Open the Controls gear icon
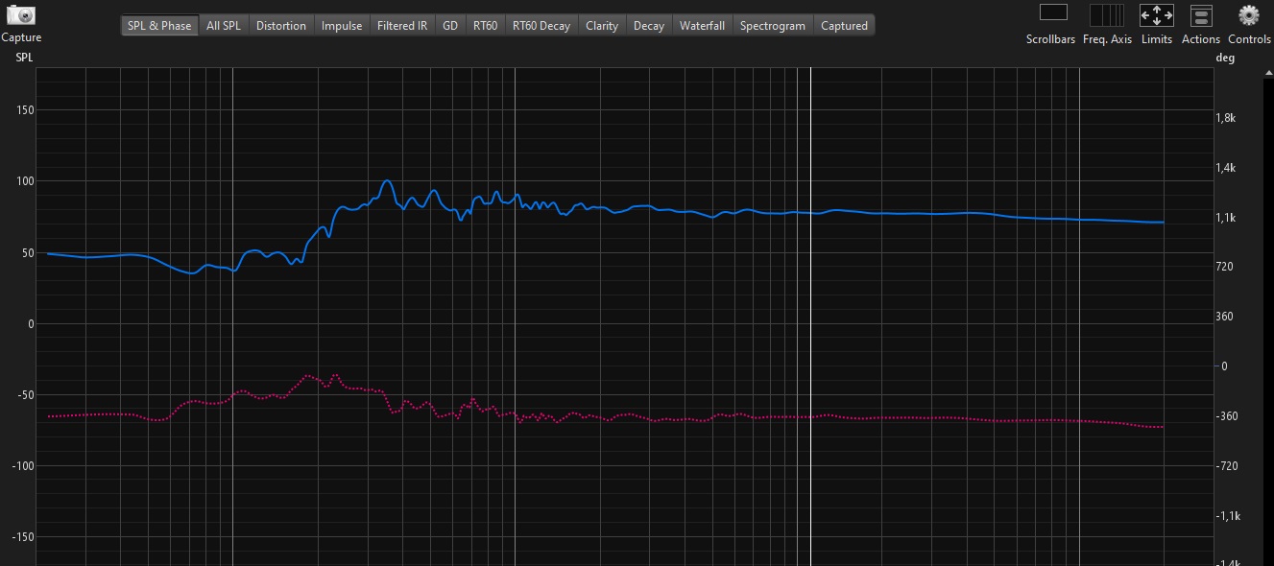The image size is (1274, 566). click(x=1248, y=14)
